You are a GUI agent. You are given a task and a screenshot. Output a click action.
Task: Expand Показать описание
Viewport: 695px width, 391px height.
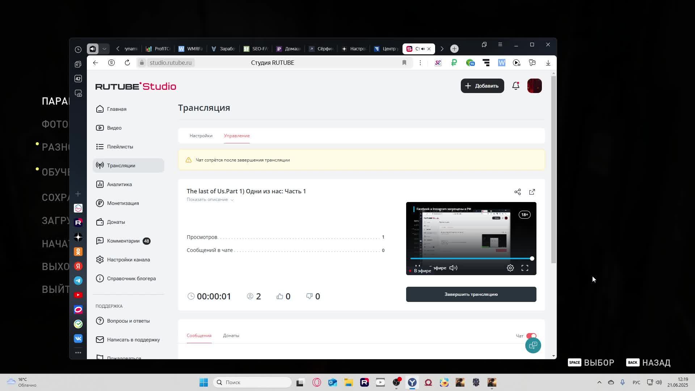click(210, 199)
